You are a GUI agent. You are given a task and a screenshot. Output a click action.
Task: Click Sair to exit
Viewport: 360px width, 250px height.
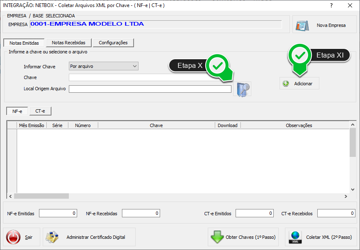point(22,237)
